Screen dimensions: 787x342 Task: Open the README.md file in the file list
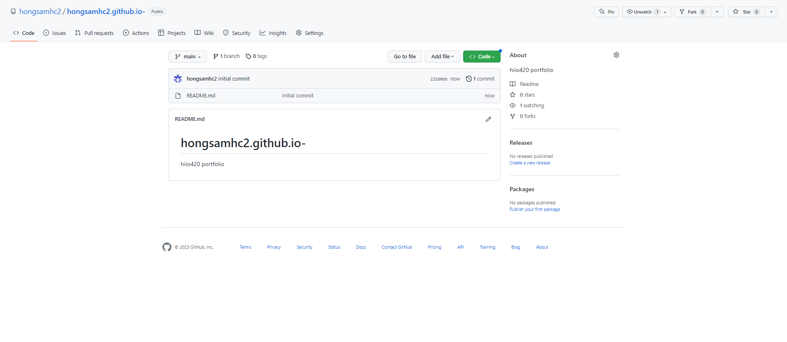click(x=201, y=95)
